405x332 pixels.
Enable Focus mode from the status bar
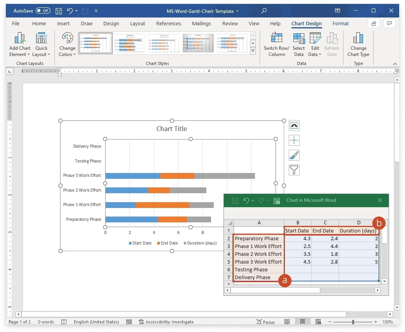[x=266, y=322]
